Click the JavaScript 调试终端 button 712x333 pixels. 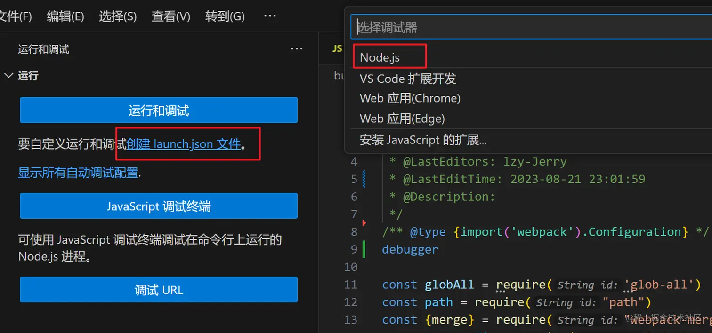[x=159, y=206]
